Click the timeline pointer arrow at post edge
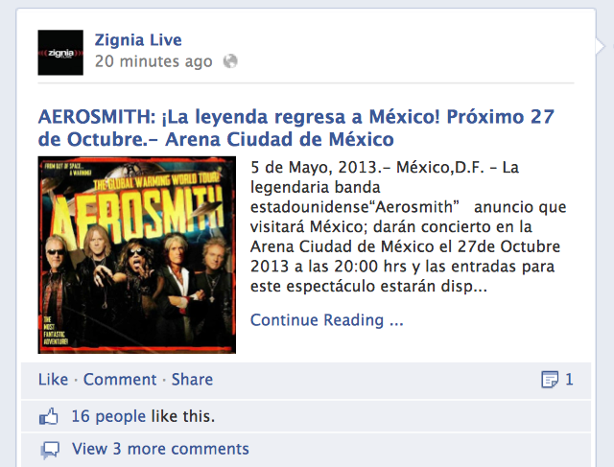The height and width of the screenshot is (467, 614). pos(601,46)
